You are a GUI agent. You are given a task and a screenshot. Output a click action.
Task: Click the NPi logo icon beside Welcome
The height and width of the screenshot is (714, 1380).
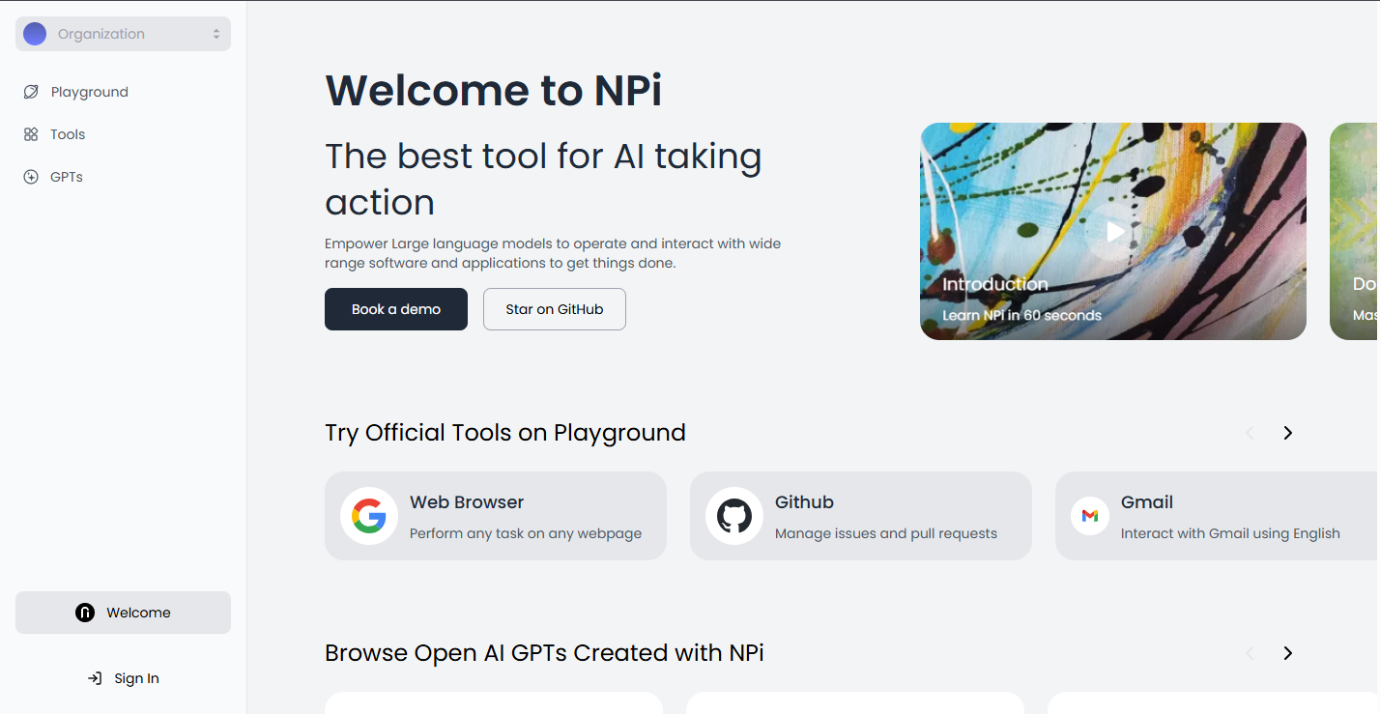pyautogui.click(x=85, y=613)
